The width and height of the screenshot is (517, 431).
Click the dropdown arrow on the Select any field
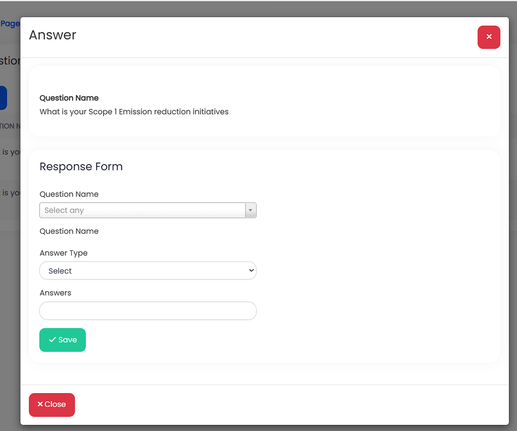[250, 210]
